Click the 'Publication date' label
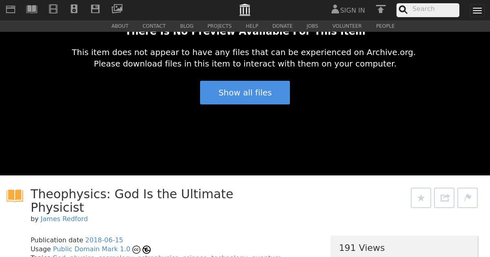490x257 pixels. tap(57, 240)
